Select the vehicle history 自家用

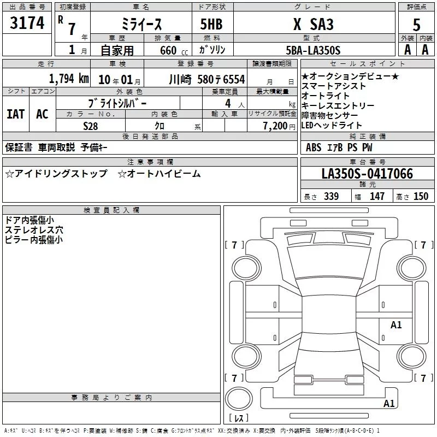(x=117, y=50)
